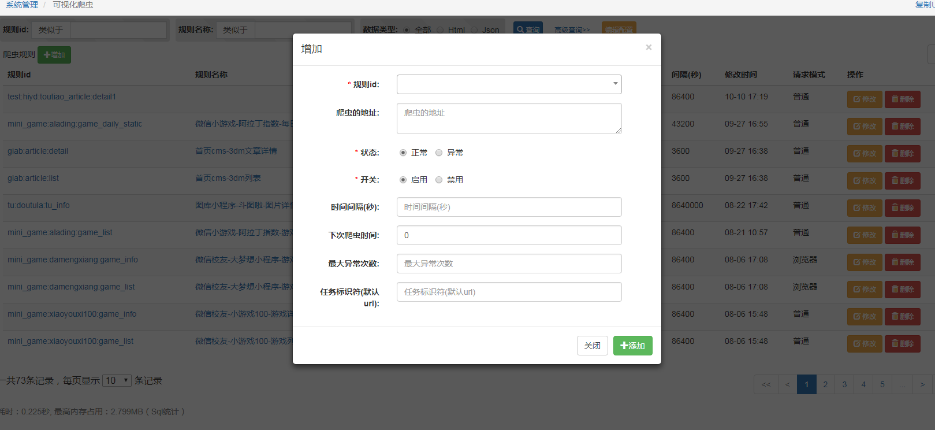The image size is (935, 430).
Task: Open mini_game:alading:game_daily_static rule link
Action: tap(74, 124)
